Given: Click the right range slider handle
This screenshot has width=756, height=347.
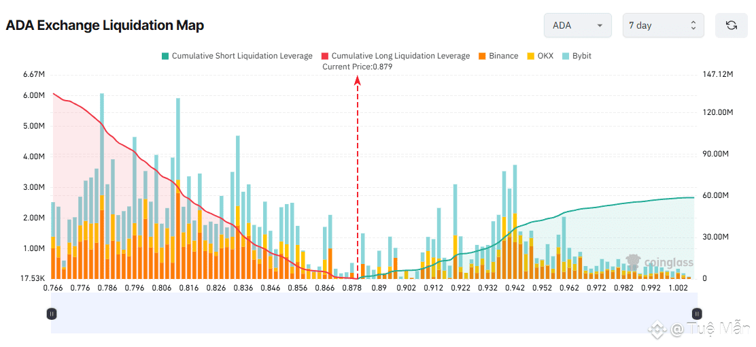Looking at the screenshot, I should point(695,314).
